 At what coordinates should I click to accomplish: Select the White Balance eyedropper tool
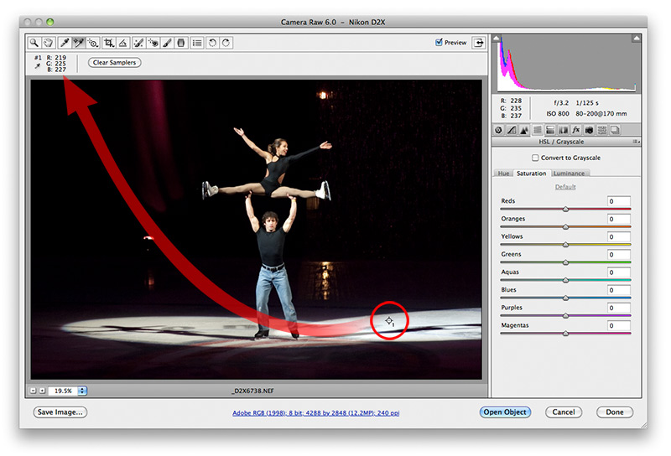pos(65,43)
